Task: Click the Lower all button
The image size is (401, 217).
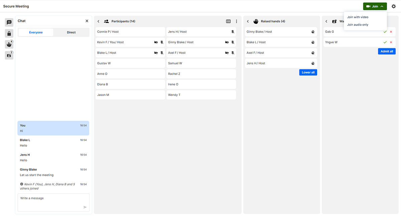Action: click(308, 72)
